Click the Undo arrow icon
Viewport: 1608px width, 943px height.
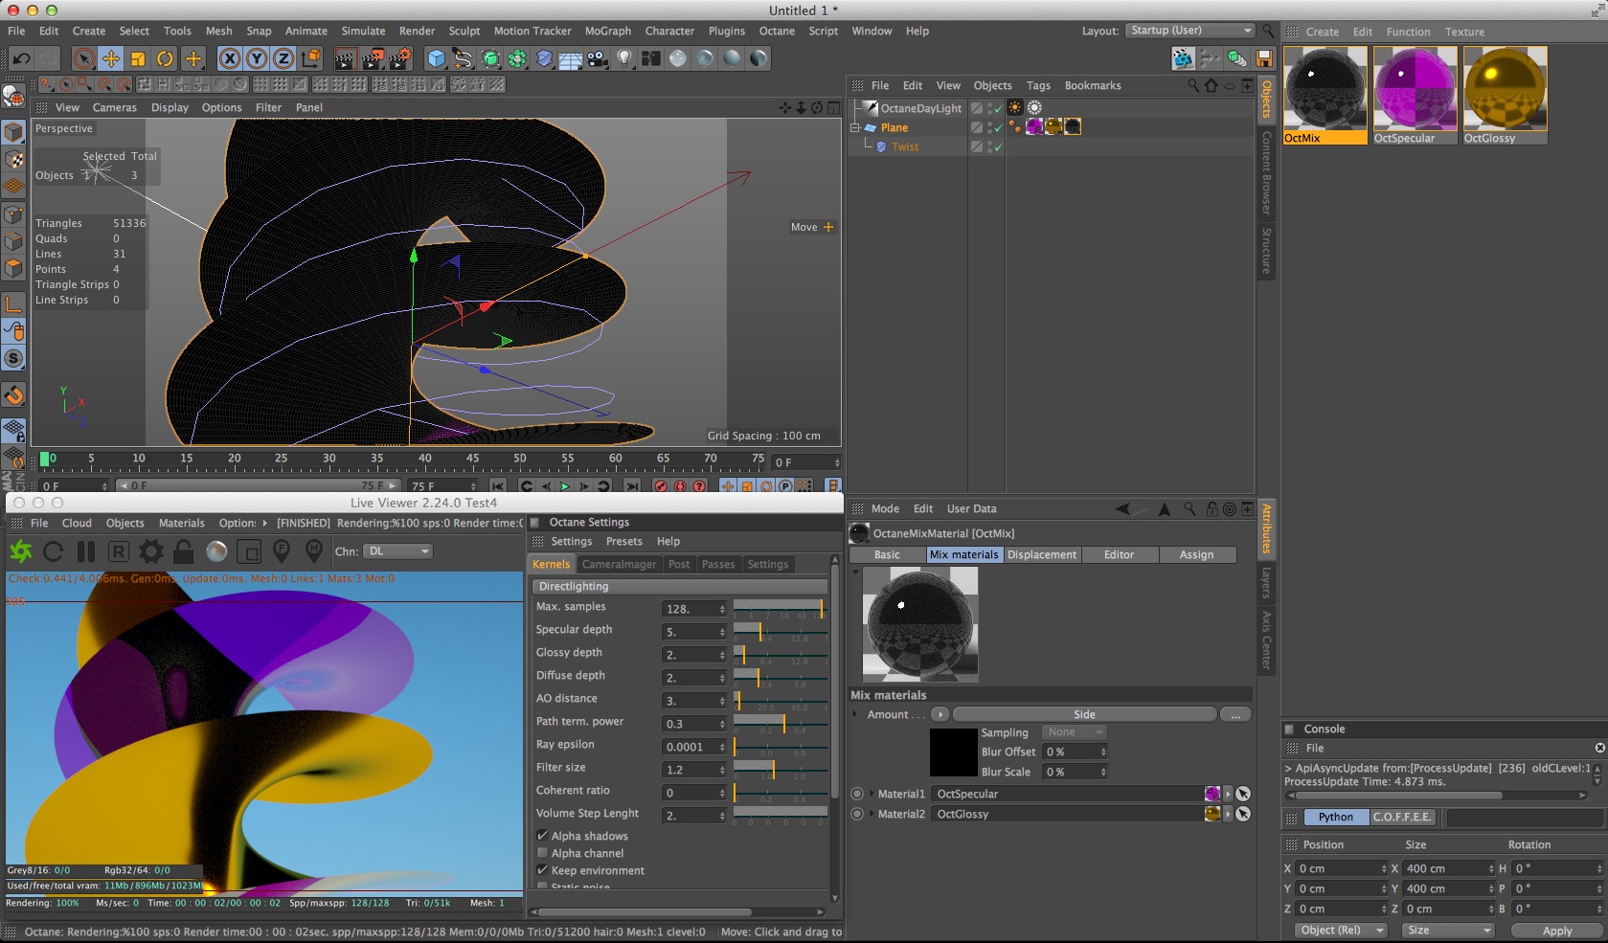tap(21, 58)
